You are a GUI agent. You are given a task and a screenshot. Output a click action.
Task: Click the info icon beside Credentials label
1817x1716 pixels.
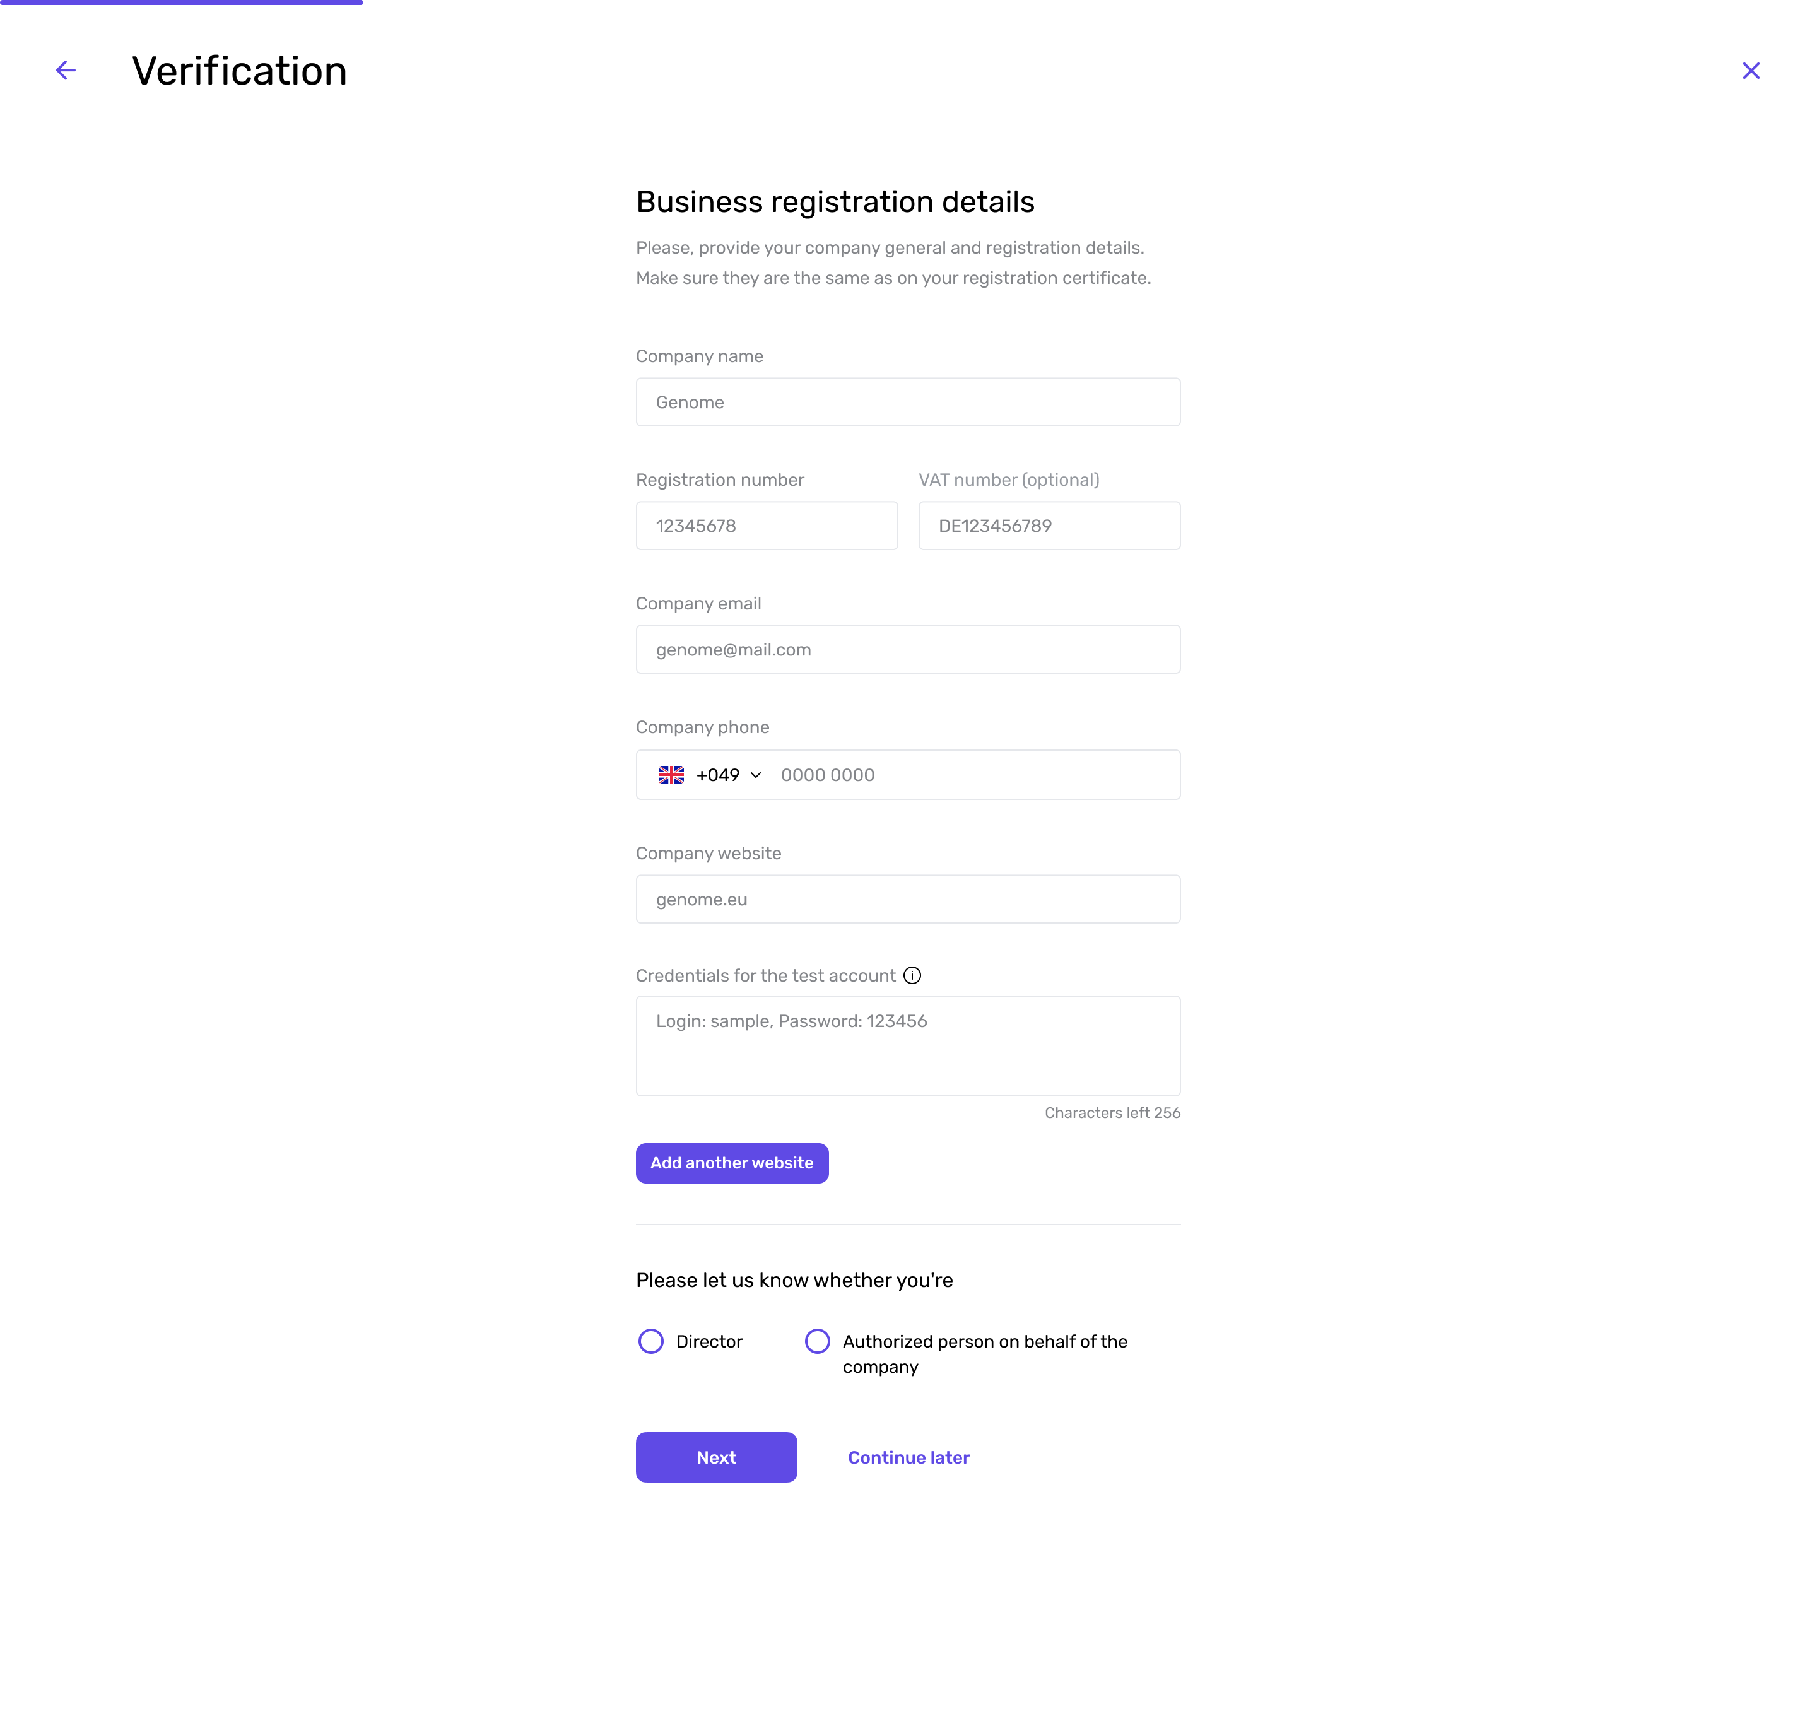pyautogui.click(x=912, y=975)
